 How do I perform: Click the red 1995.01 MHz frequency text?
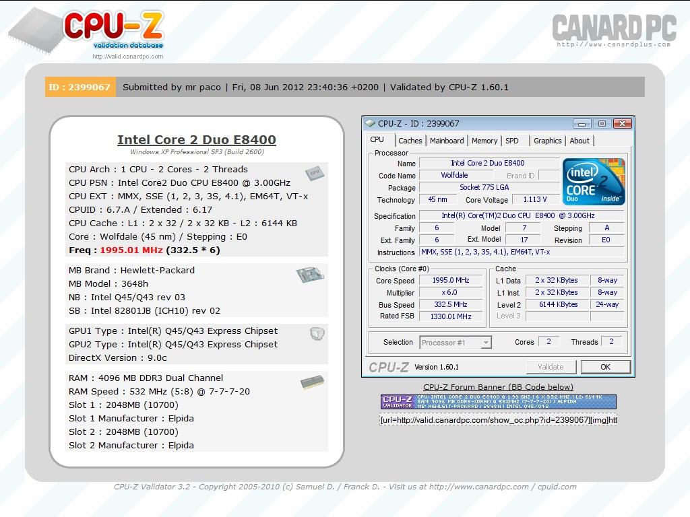coord(131,250)
